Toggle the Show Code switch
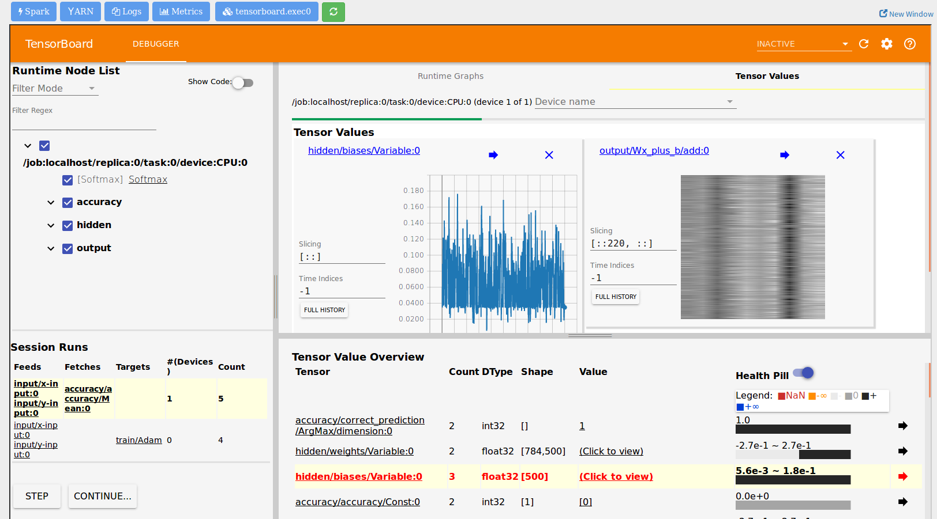This screenshot has width=937, height=519. click(x=243, y=83)
